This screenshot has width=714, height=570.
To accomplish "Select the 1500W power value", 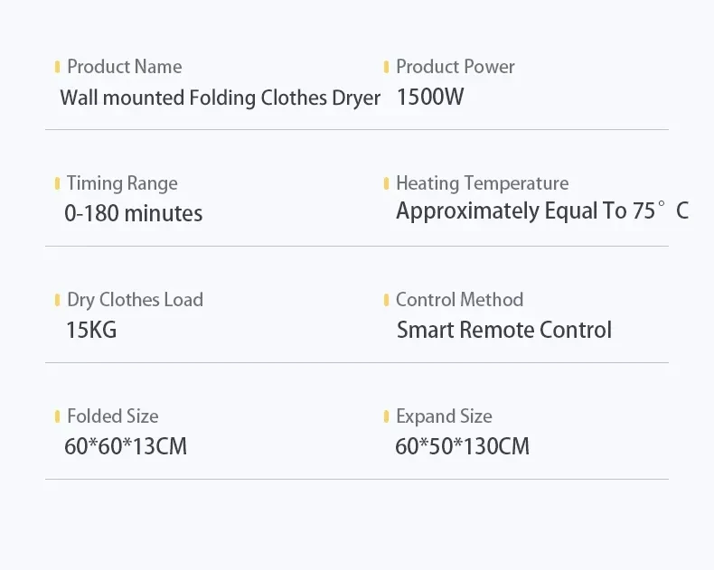I will 430,98.
